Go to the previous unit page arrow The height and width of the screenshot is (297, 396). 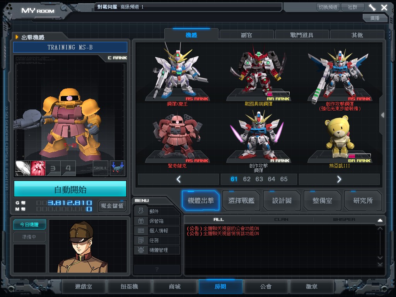(x=178, y=179)
